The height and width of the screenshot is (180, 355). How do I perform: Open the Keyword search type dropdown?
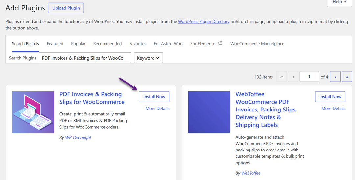[x=148, y=58]
